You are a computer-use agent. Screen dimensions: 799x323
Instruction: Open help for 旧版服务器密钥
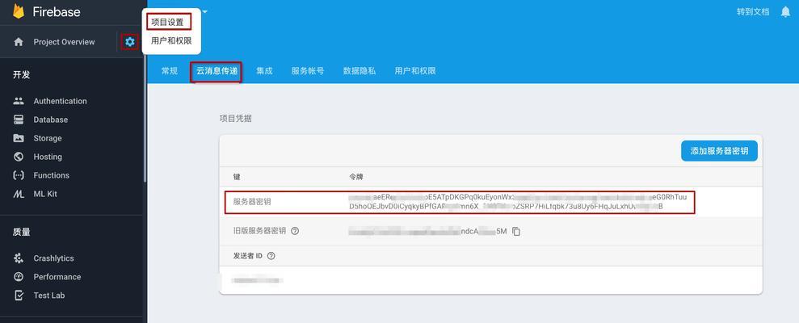[295, 231]
